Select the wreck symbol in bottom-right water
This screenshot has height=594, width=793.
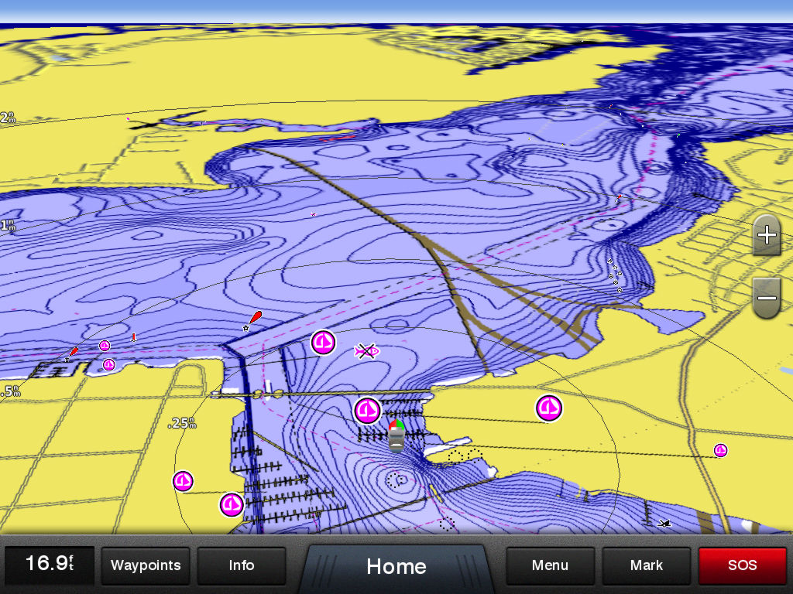click(x=664, y=524)
